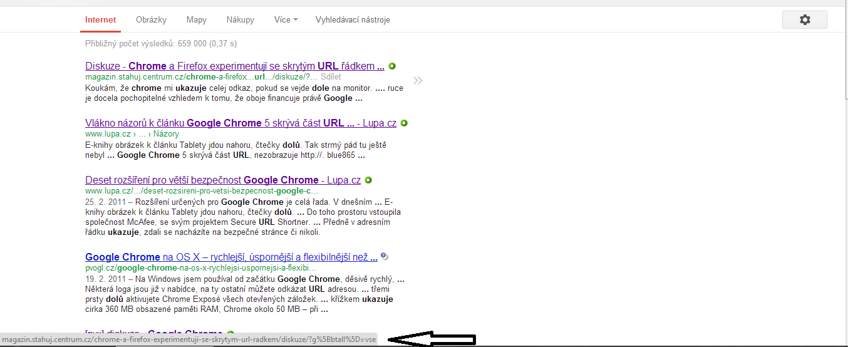Open Vyhledávací nástroje search tools
This screenshot has width=848, height=347.
pos(353,19)
